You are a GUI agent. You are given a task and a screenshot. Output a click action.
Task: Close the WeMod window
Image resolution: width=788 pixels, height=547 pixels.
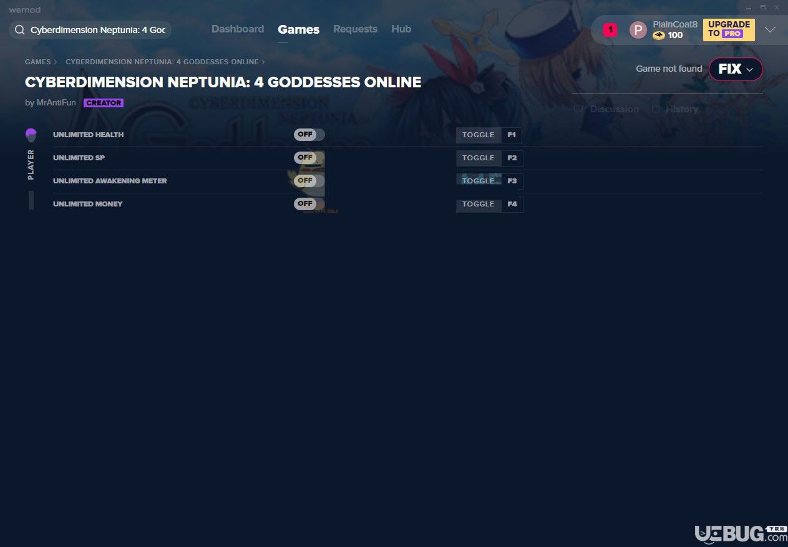pos(777,7)
